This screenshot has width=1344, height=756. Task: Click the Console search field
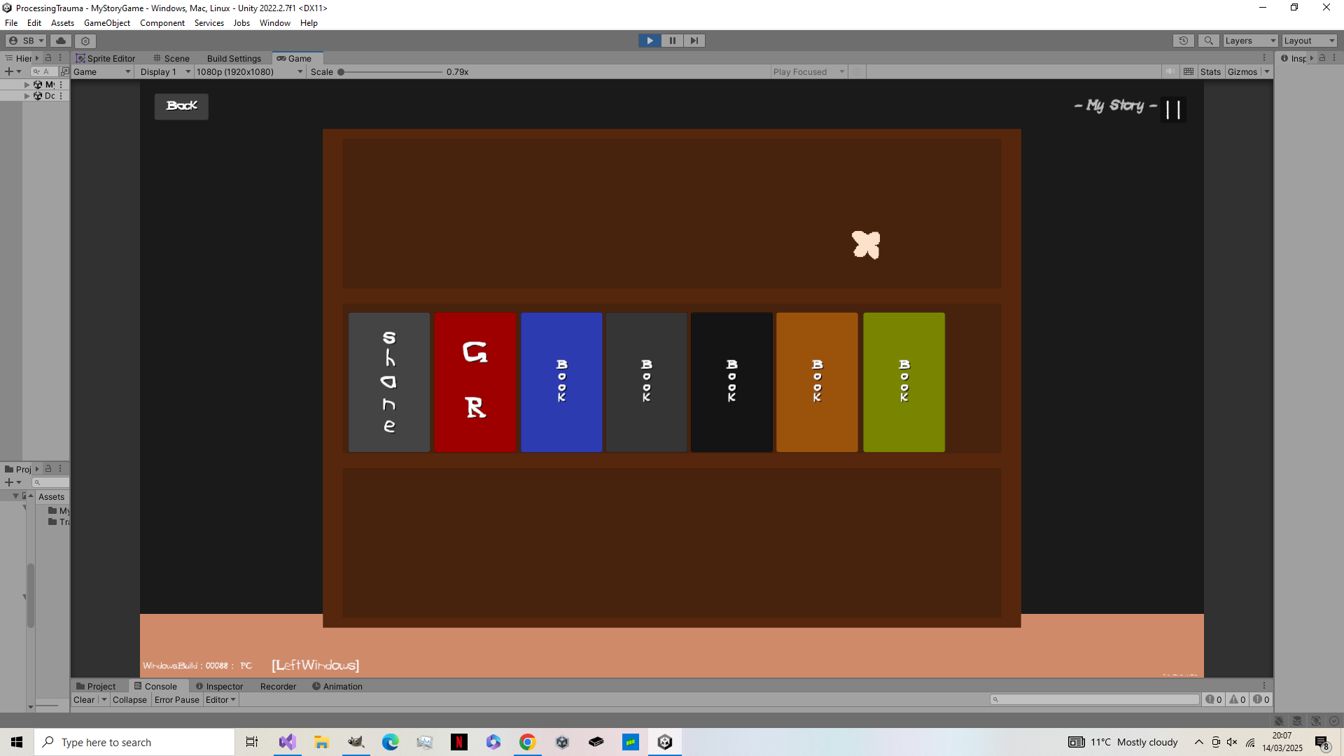pos(1095,699)
